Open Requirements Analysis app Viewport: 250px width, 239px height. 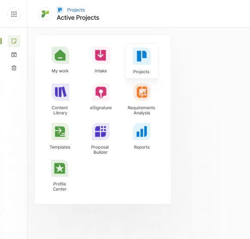click(142, 99)
